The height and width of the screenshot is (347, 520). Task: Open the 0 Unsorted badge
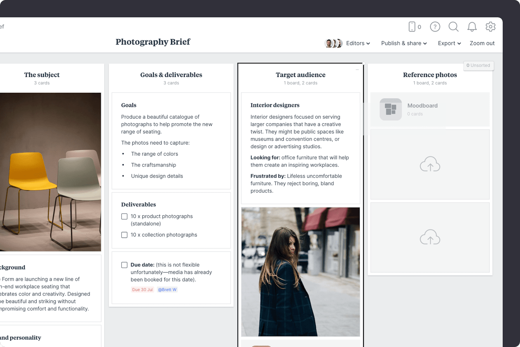(x=478, y=65)
